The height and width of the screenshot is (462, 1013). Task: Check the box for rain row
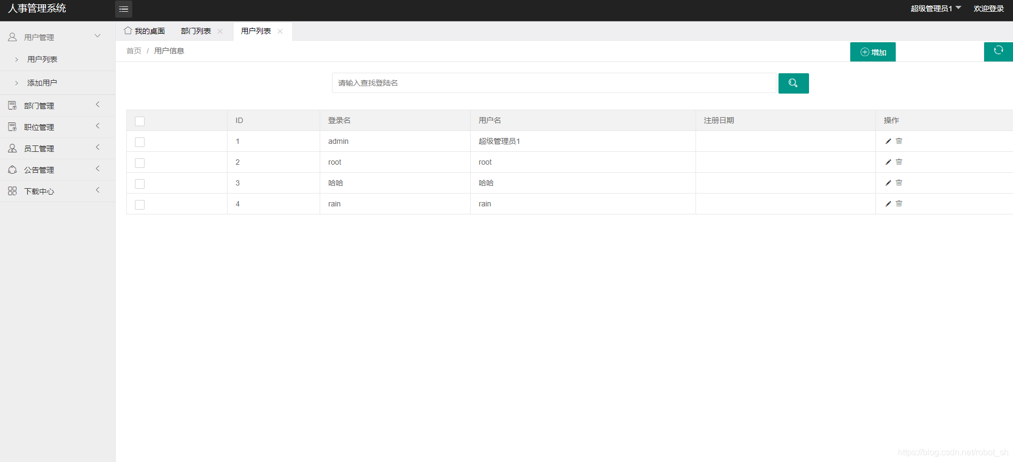[140, 205]
